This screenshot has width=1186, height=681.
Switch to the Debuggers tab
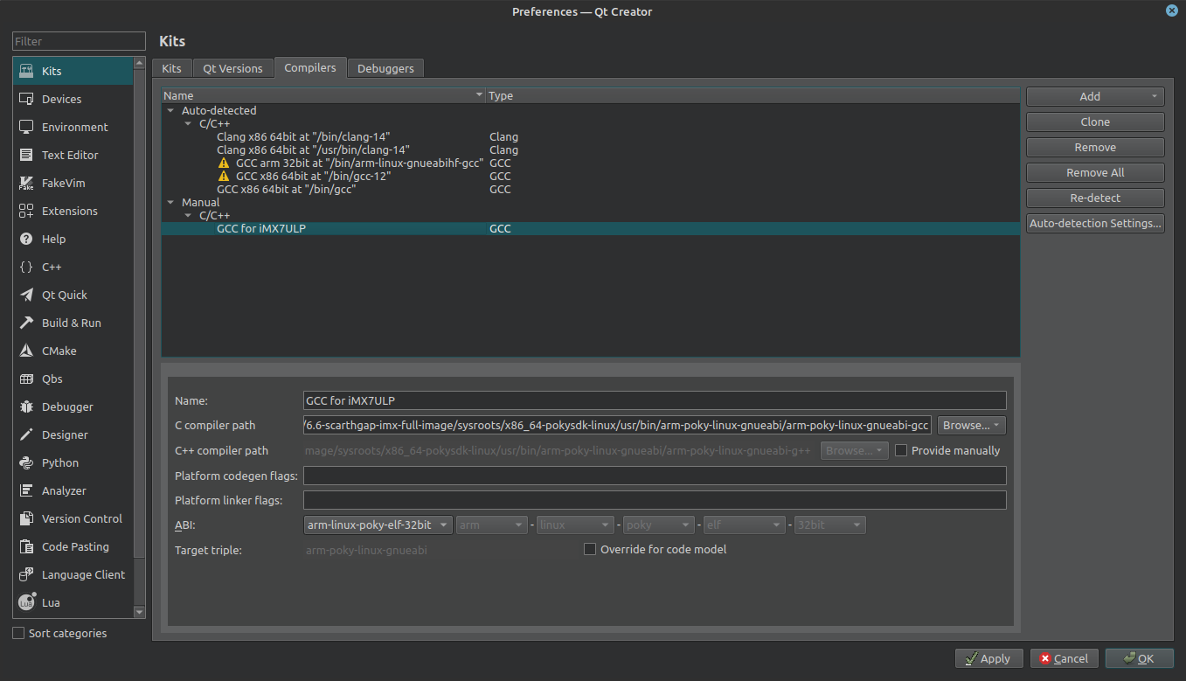pyautogui.click(x=385, y=68)
